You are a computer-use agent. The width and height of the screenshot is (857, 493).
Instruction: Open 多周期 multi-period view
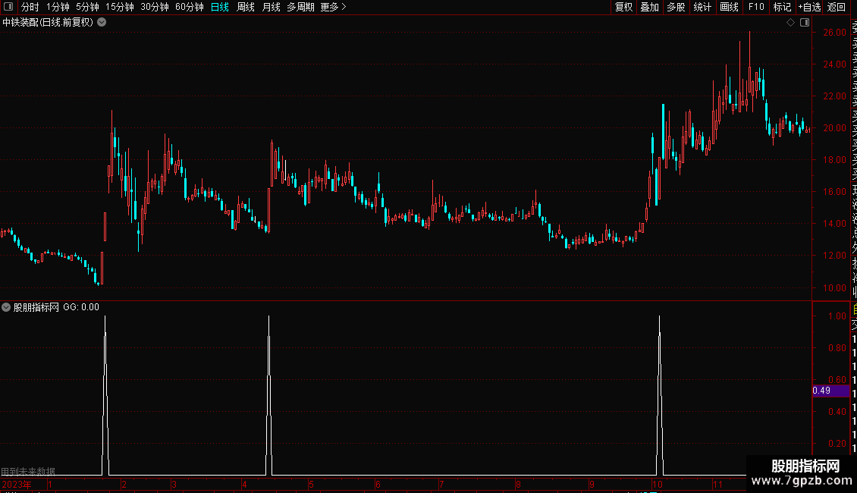point(300,7)
